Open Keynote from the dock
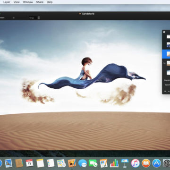The image size is (170, 170). point(125,163)
